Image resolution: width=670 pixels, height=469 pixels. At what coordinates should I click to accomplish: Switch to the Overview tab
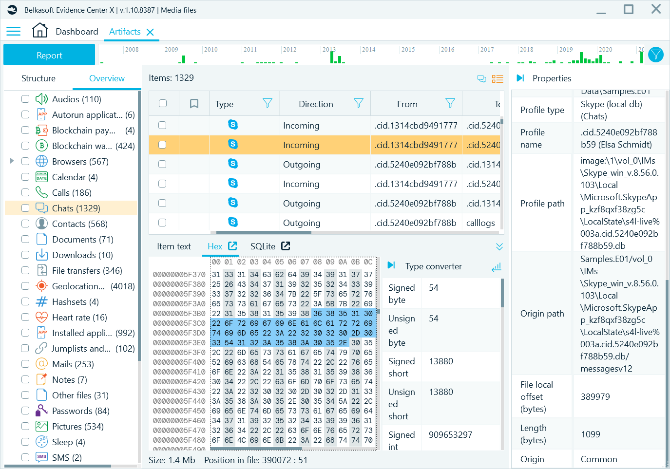pyautogui.click(x=107, y=78)
